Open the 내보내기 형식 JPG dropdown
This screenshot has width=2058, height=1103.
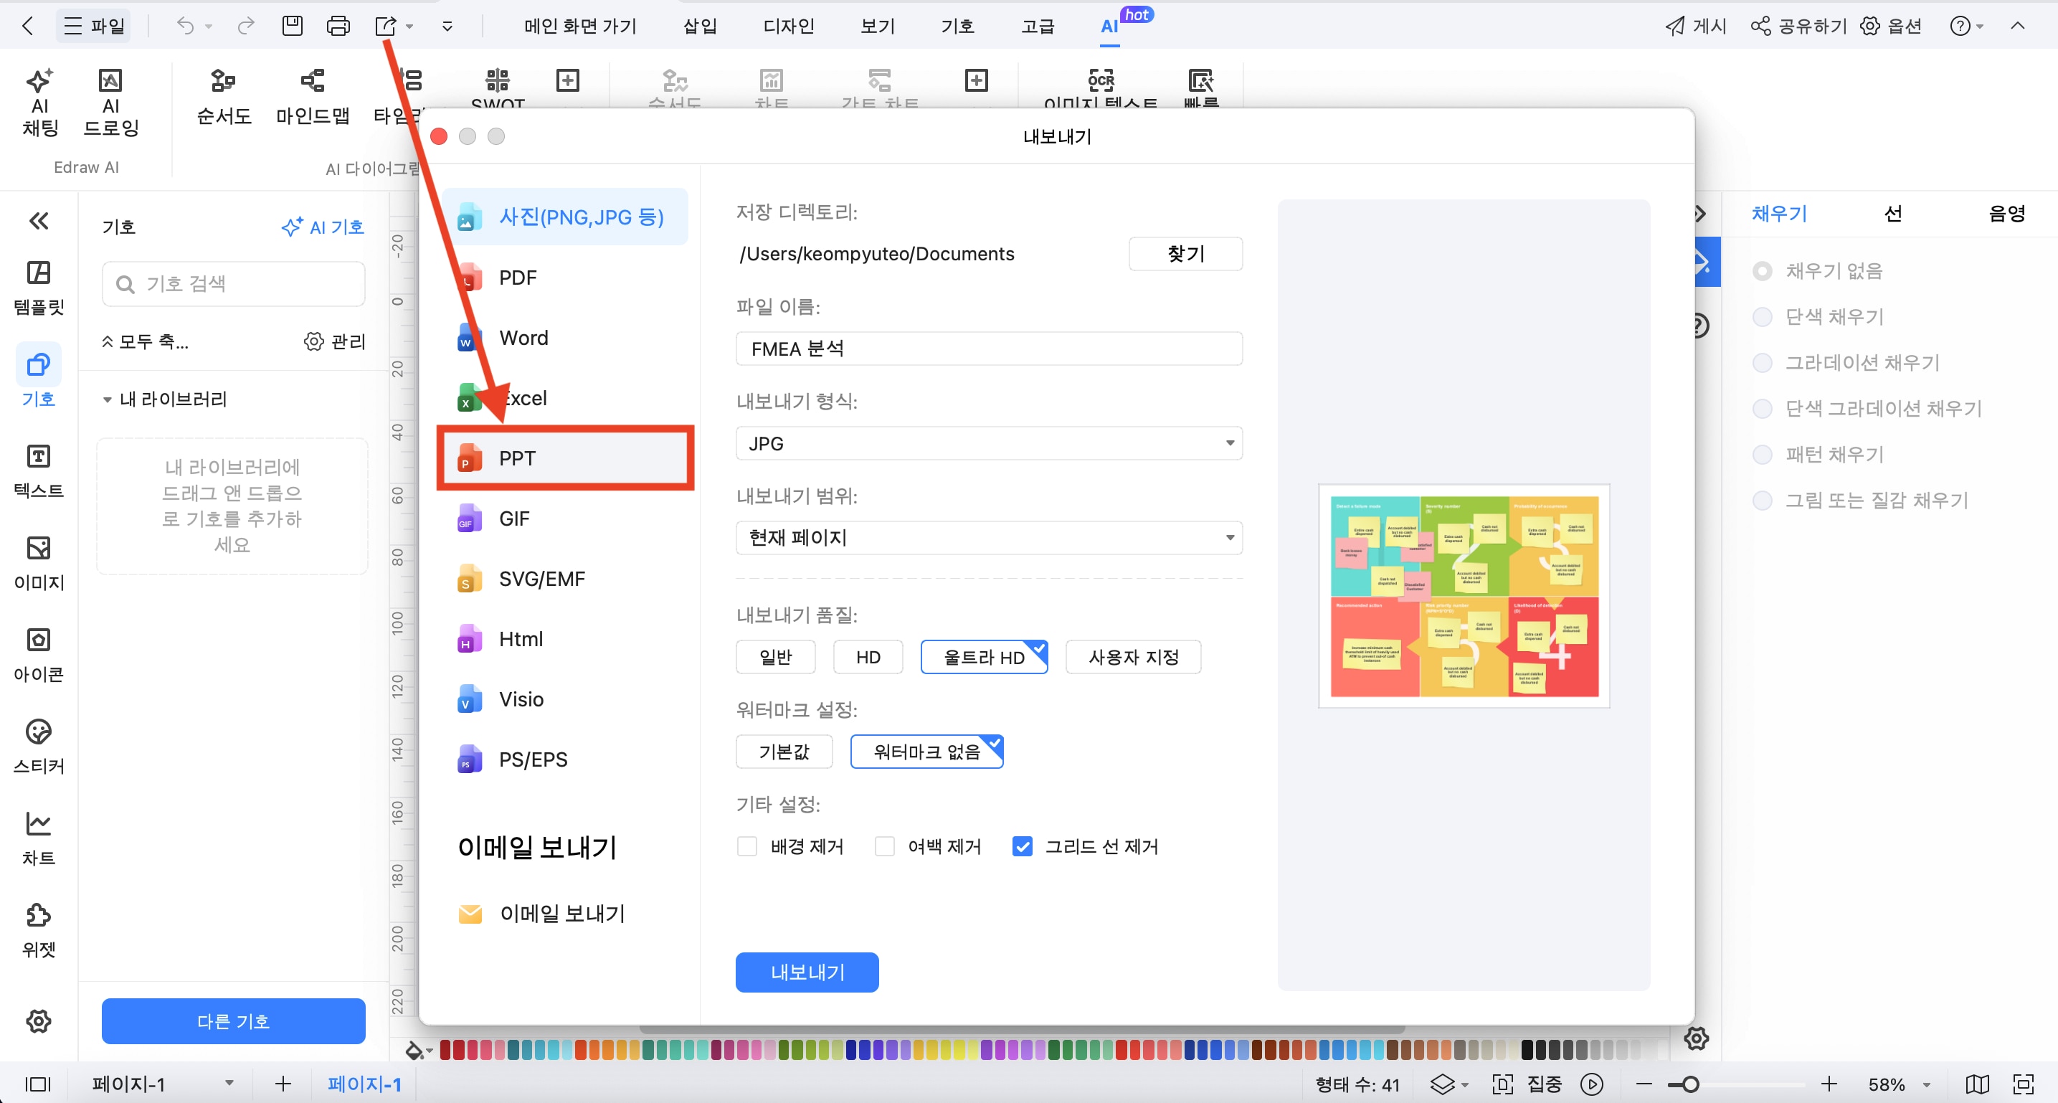coord(988,444)
